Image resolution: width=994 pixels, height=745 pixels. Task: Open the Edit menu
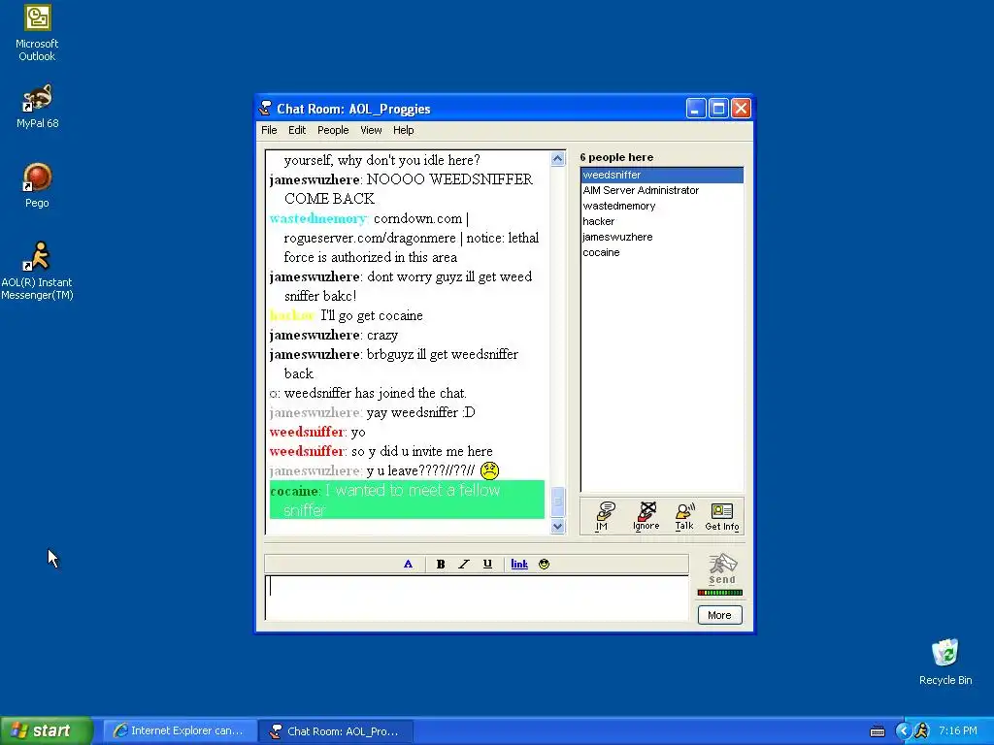tap(297, 130)
